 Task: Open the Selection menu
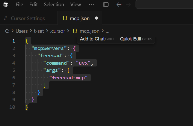tap(54, 5)
